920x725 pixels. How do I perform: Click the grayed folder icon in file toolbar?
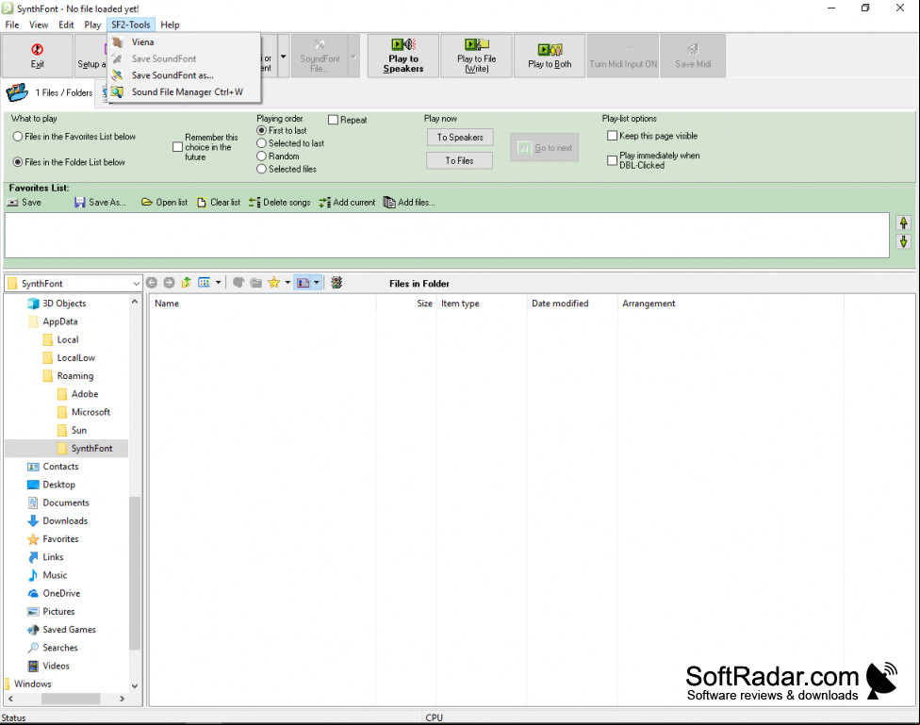[255, 283]
